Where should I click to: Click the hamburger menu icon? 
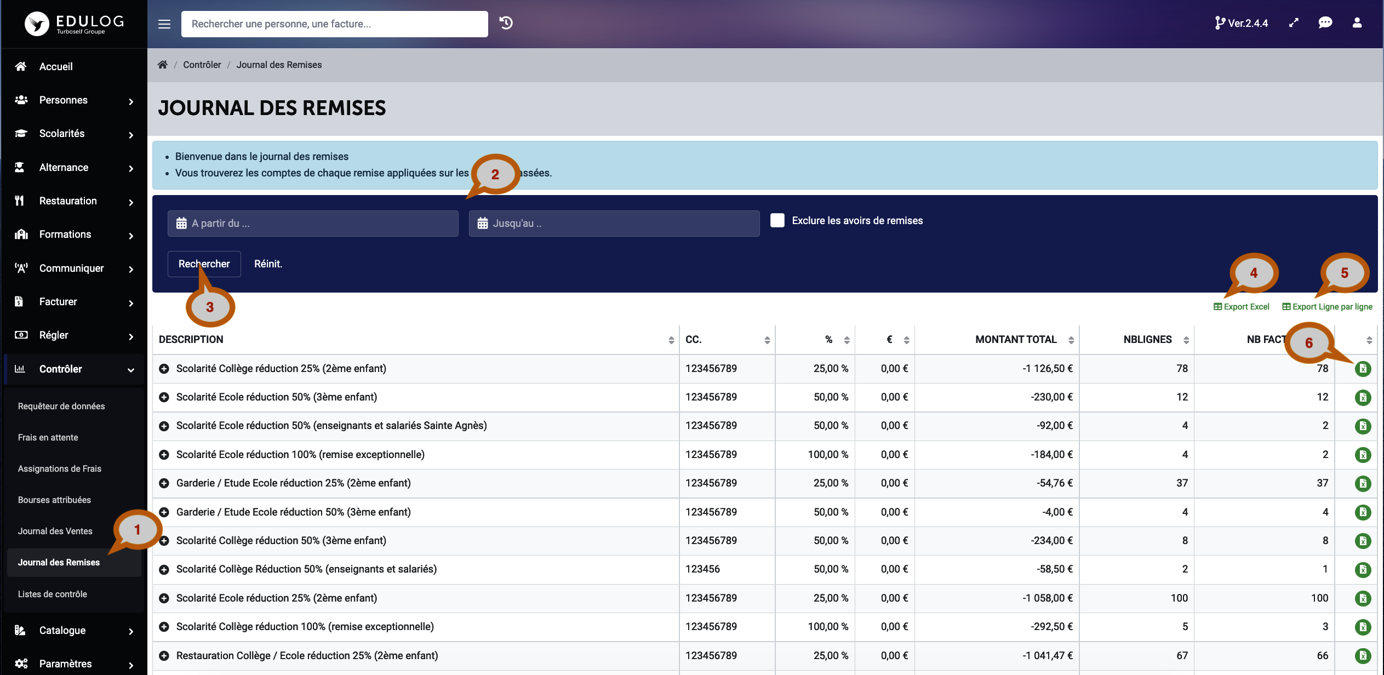click(x=164, y=24)
